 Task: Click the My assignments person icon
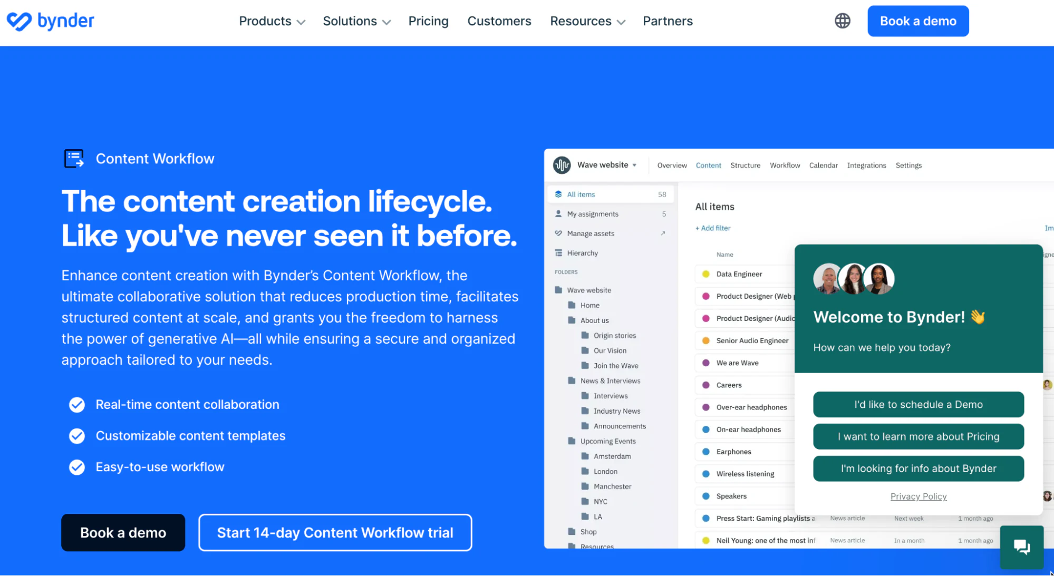tap(558, 214)
